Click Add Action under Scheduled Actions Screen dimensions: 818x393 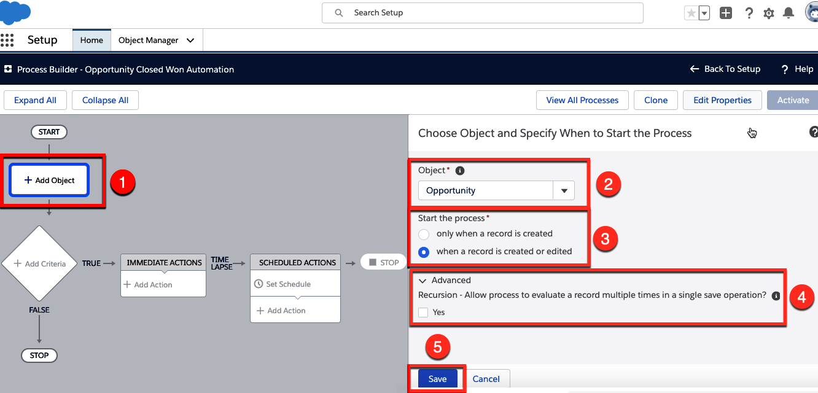281,311
